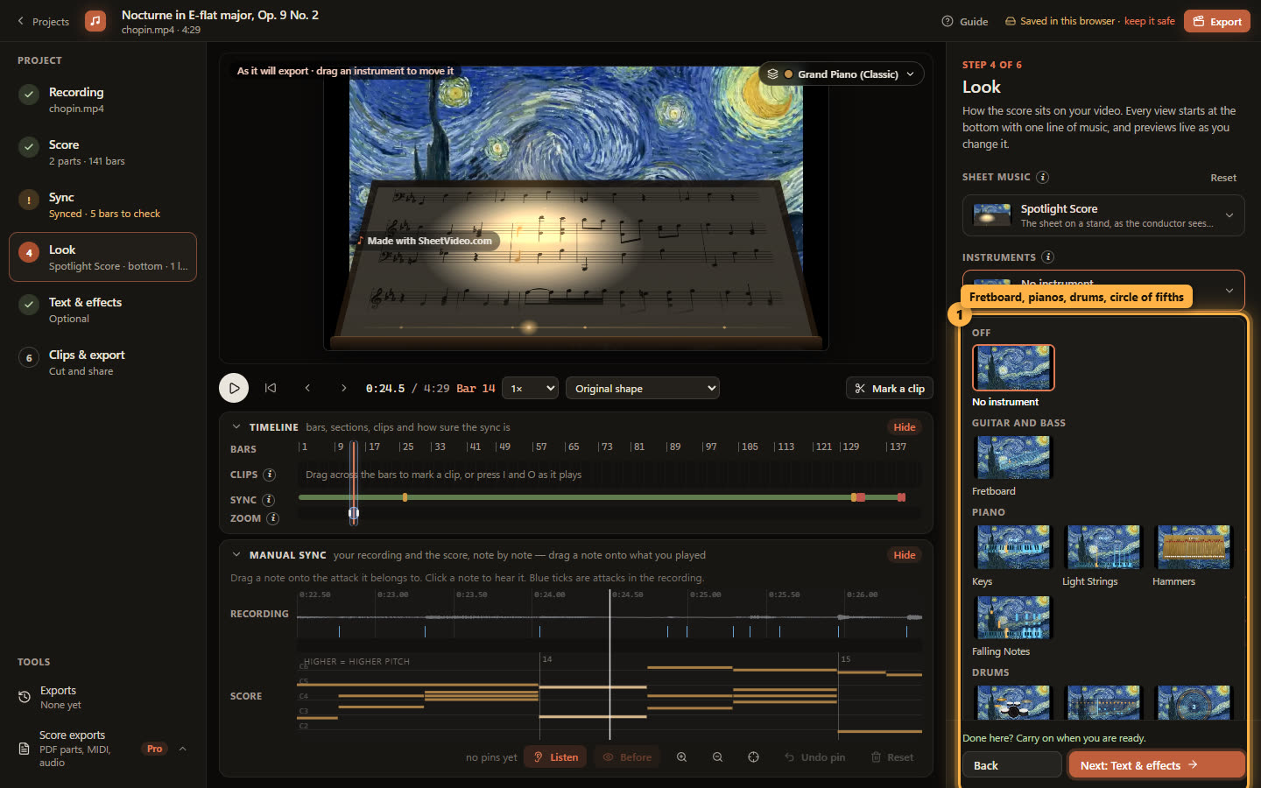Center the view on the playhead
The image size is (1261, 788).
click(753, 757)
